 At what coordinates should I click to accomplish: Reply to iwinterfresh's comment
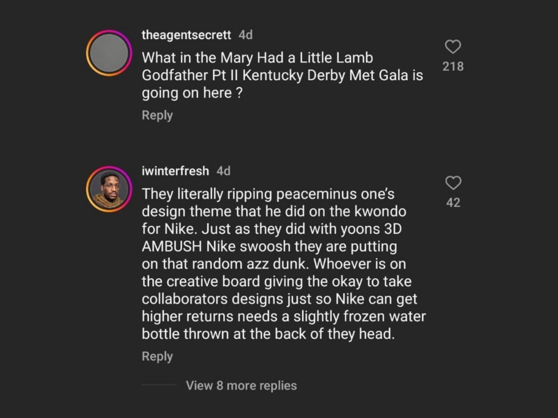point(157,356)
